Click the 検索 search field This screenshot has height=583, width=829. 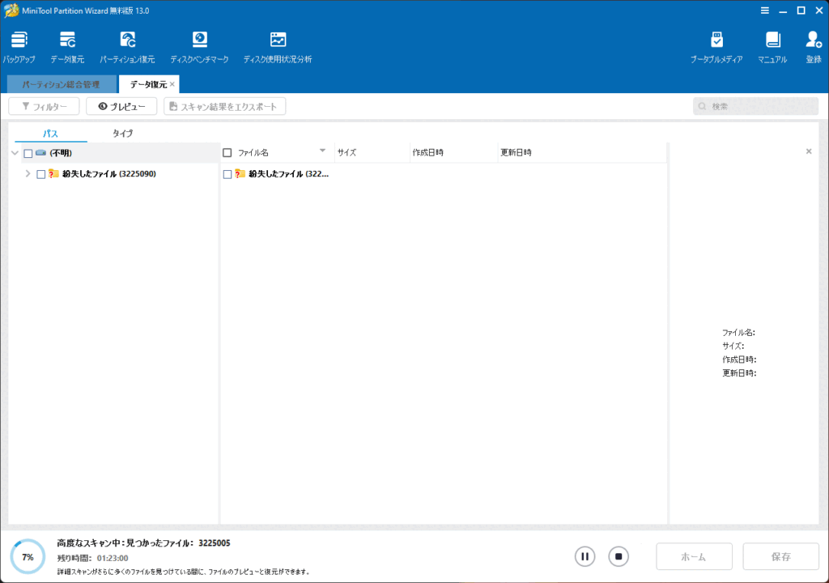(x=761, y=106)
